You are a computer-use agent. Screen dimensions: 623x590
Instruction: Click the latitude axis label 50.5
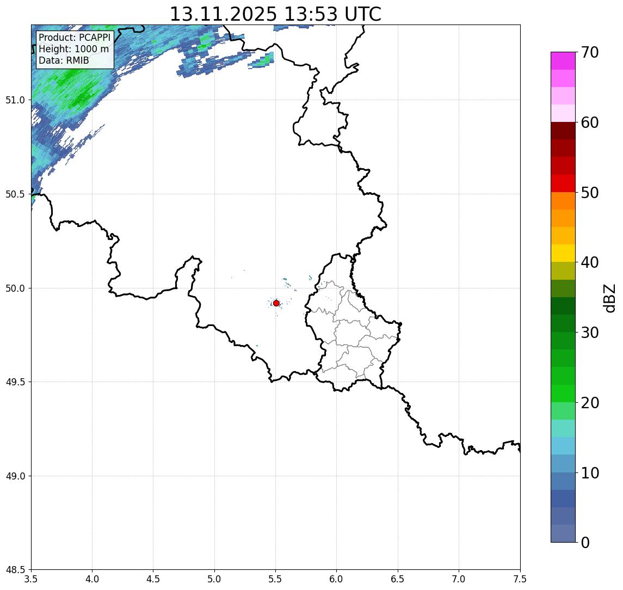15,194
